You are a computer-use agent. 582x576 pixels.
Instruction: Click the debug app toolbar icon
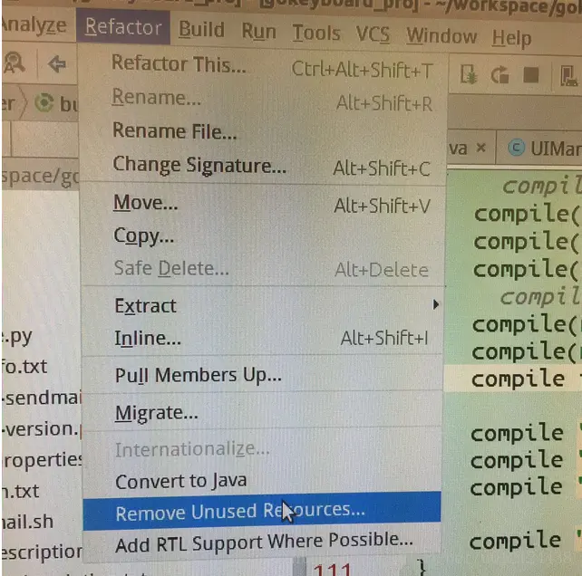[x=469, y=74]
